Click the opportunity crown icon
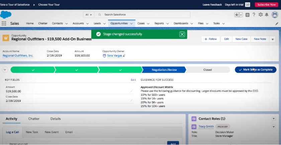281x145 pixels. coord(6,38)
